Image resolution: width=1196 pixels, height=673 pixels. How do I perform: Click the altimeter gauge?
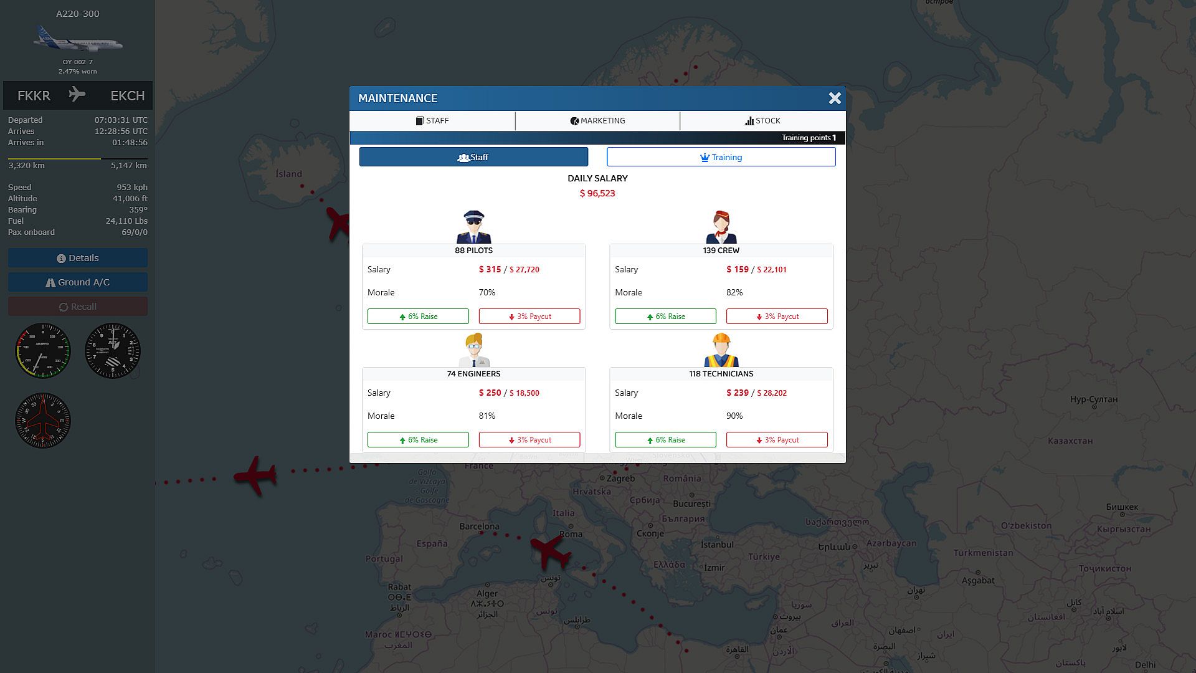[113, 350]
